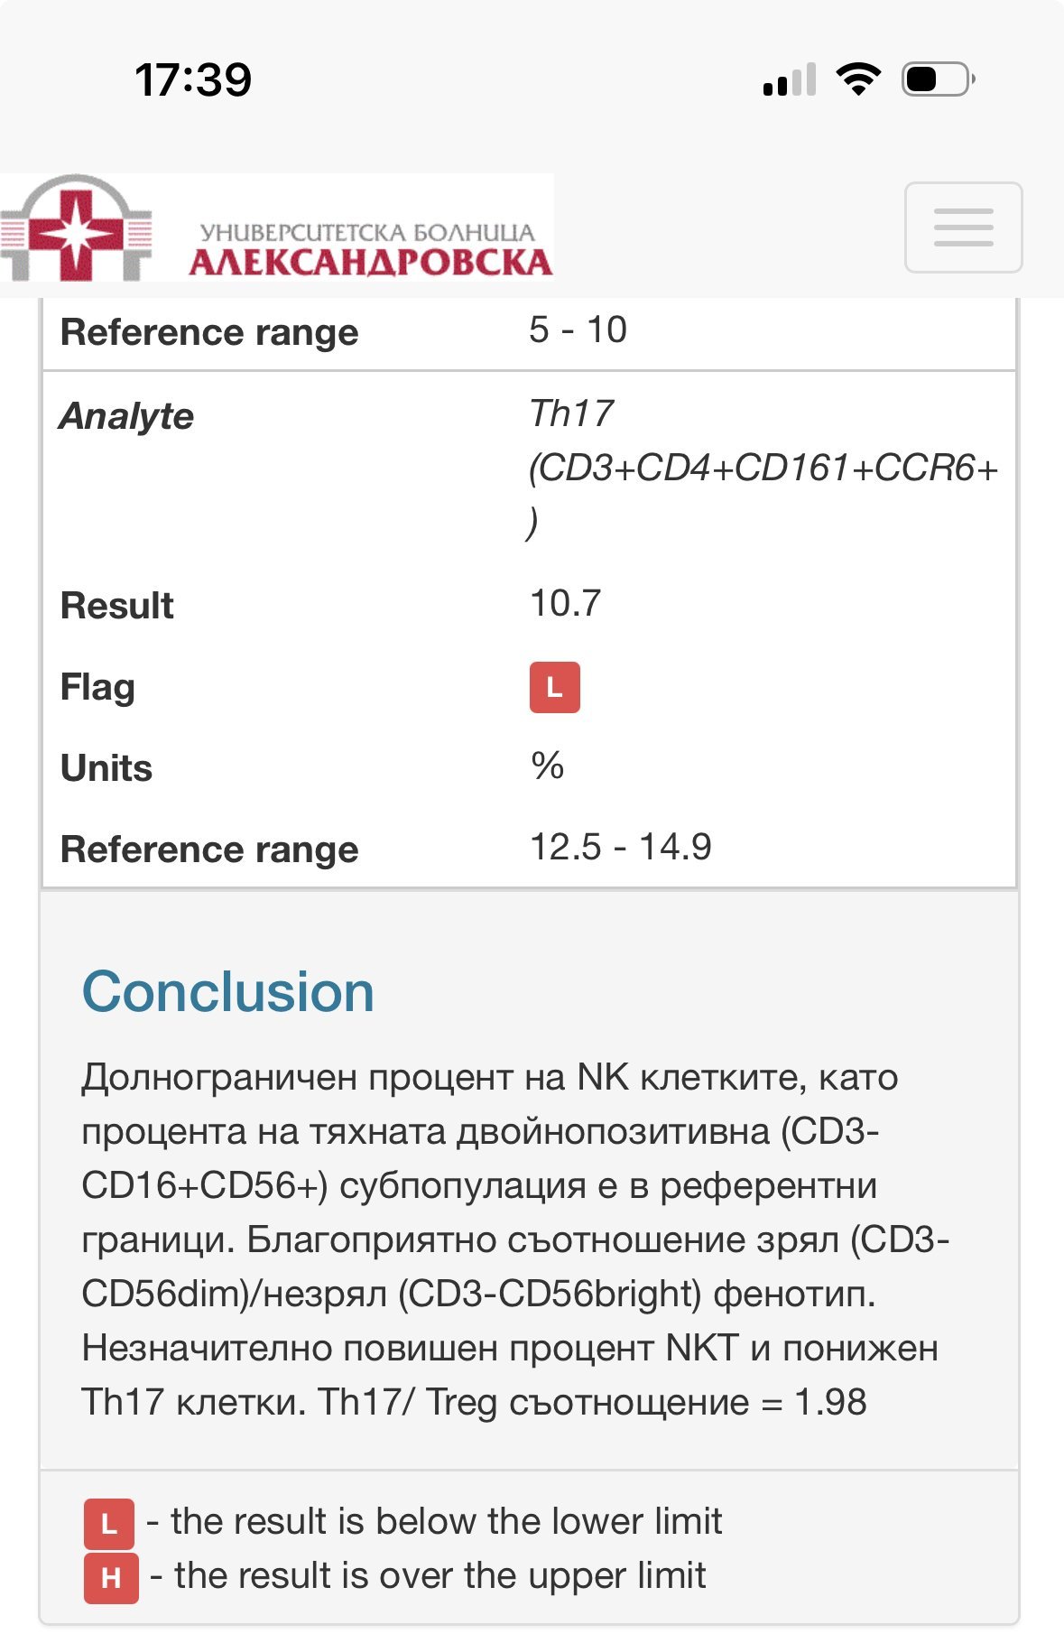Tap the battery indicator icon
1064x1643 pixels.
click(938, 79)
